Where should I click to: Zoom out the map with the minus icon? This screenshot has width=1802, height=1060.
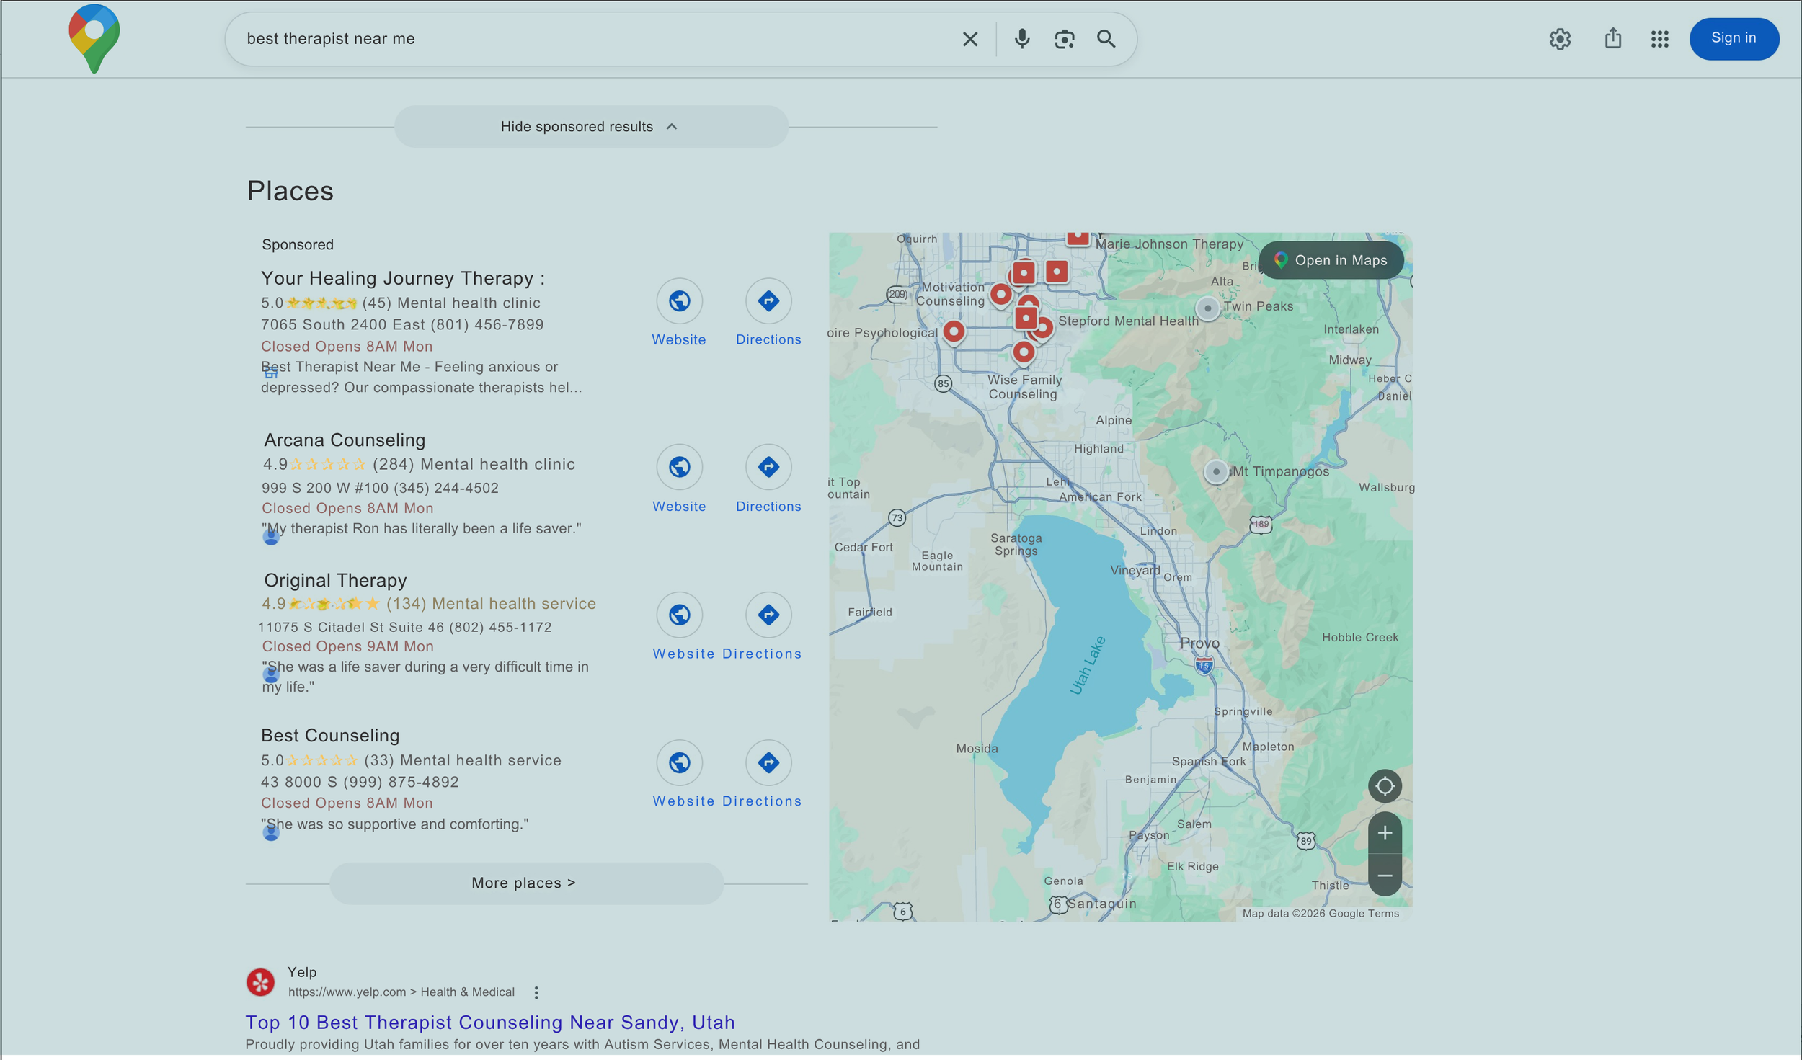(1385, 876)
